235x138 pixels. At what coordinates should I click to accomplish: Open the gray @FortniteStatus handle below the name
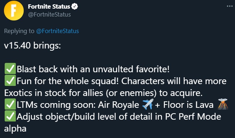click(49, 14)
